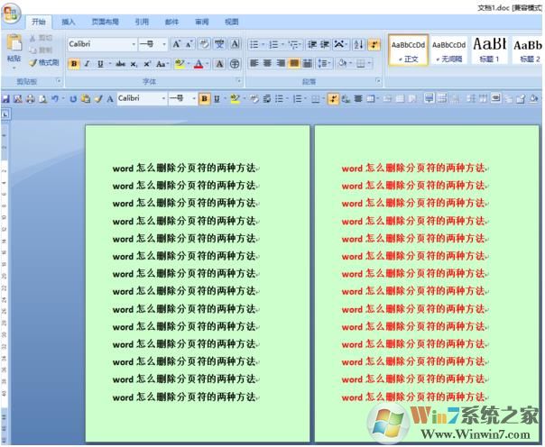Apply red font color in ribbon

point(199,64)
